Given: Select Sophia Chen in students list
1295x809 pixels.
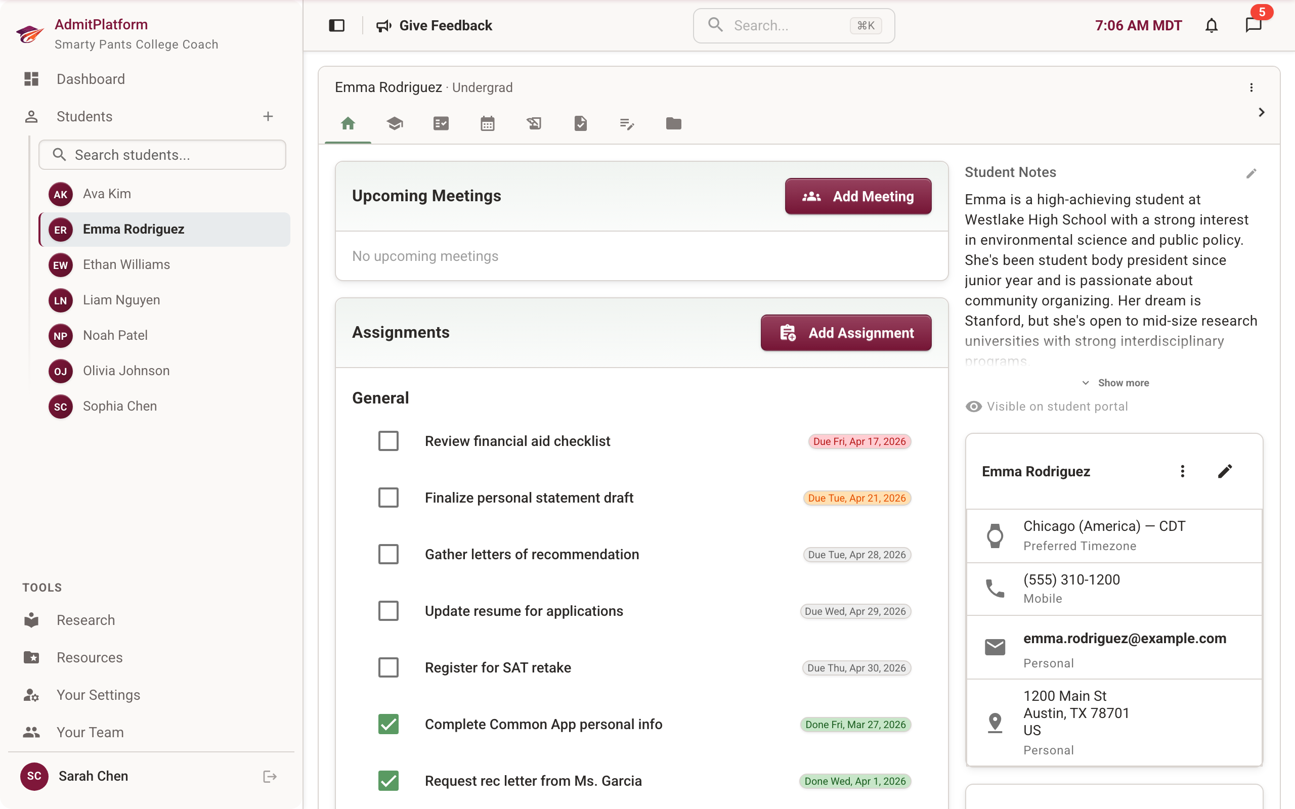Looking at the screenshot, I should (x=119, y=406).
